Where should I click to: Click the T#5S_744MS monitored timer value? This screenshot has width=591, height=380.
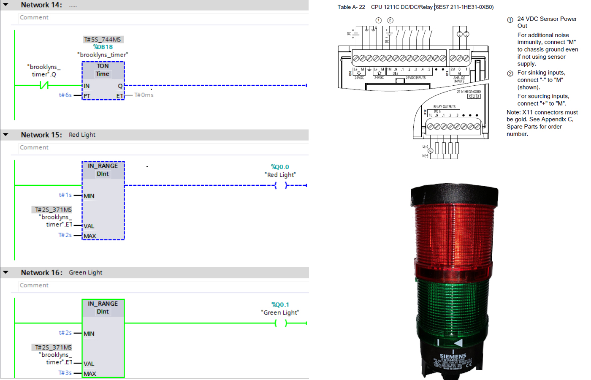(x=103, y=39)
